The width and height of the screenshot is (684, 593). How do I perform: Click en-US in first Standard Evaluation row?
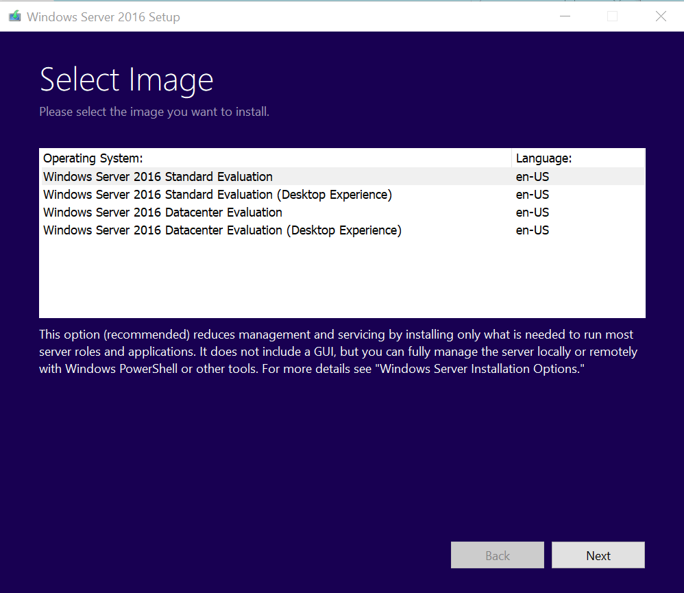point(533,177)
